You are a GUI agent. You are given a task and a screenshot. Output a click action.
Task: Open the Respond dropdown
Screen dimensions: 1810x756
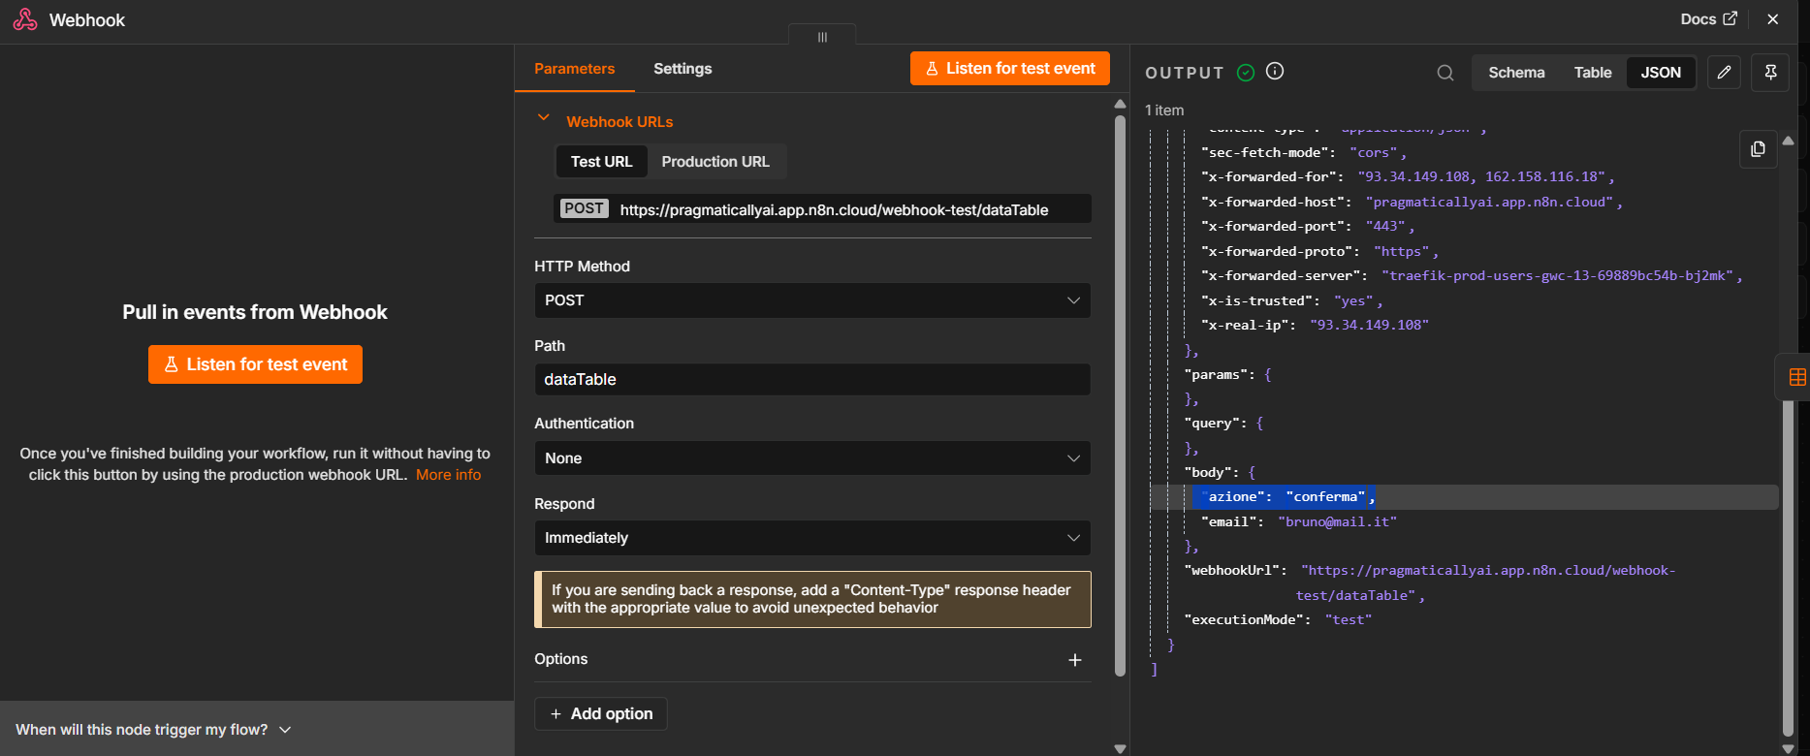(812, 538)
